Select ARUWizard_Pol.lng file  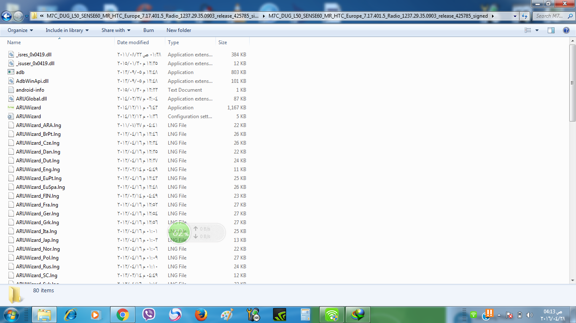coord(37,258)
